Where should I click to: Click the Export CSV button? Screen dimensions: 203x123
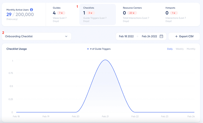184,36
